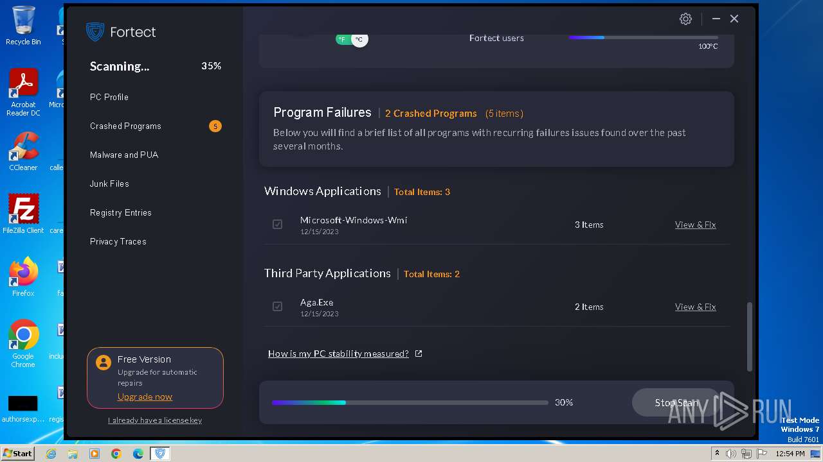Click View & Fix for Microsoft-Windows-Wmi
This screenshot has height=462, width=823.
[695, 225]
